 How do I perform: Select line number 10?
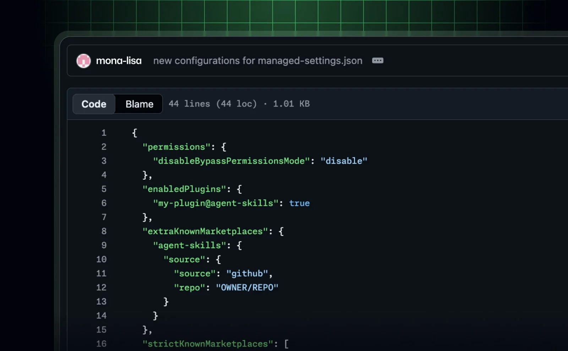point(101,259)
